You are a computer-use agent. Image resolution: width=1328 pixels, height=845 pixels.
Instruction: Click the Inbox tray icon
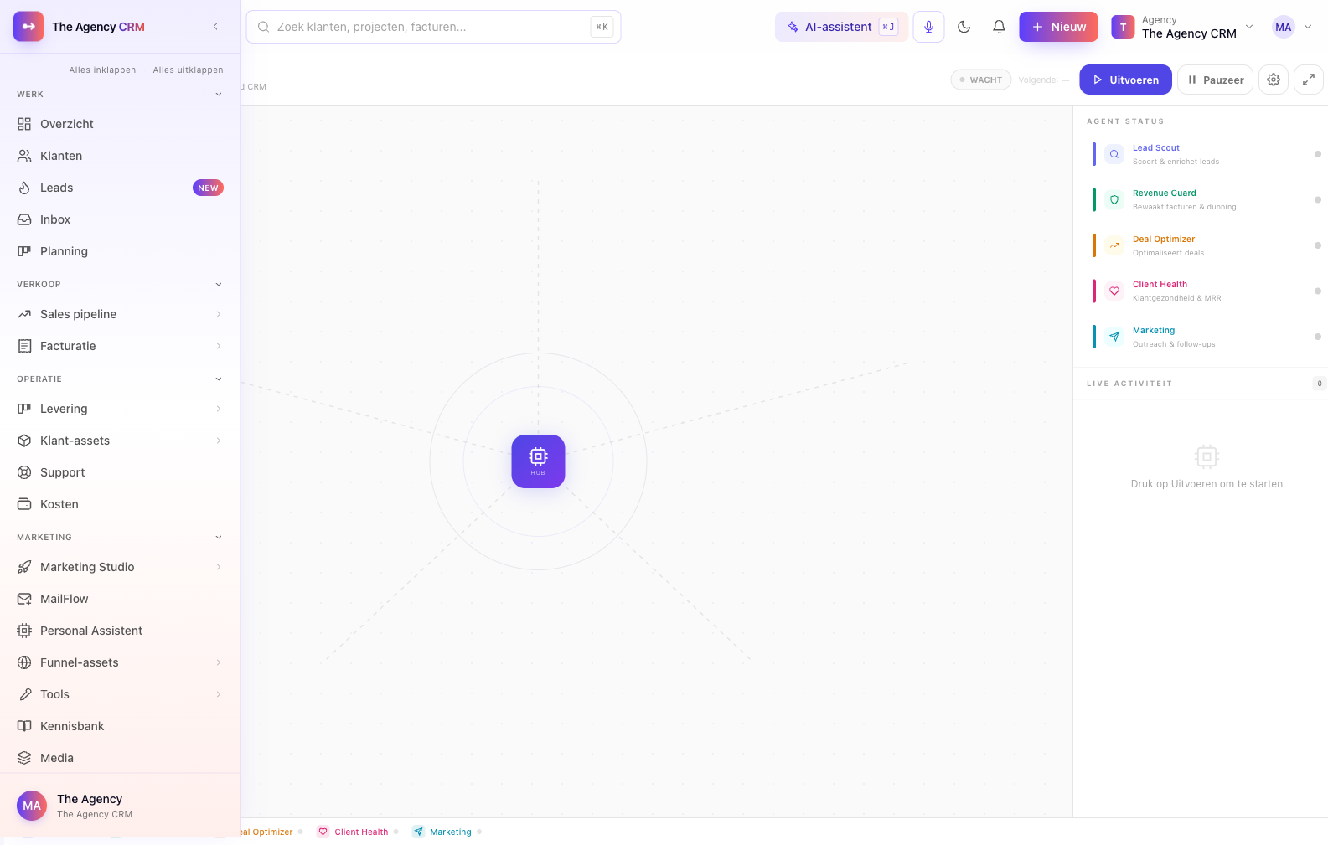click(24, 219)
